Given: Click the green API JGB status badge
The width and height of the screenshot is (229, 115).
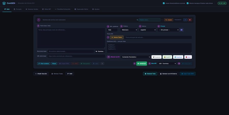Looking at the screenshot, I should click(x=222, y=3).
